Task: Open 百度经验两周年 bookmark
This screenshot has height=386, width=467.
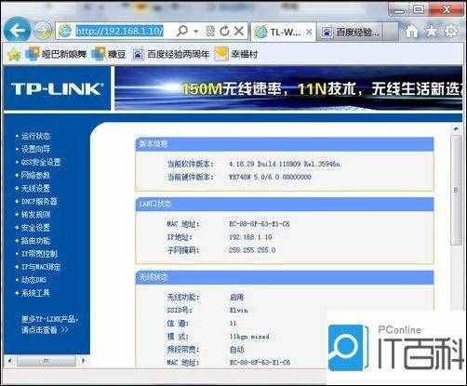Action: point(170,54)
